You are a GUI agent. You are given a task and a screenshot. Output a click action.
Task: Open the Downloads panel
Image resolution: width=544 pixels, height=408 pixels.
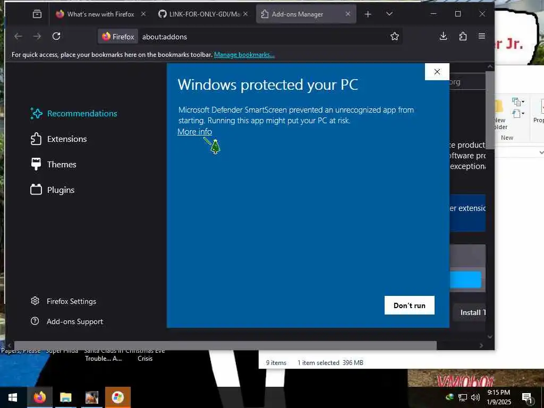click(x=443, y=36)
